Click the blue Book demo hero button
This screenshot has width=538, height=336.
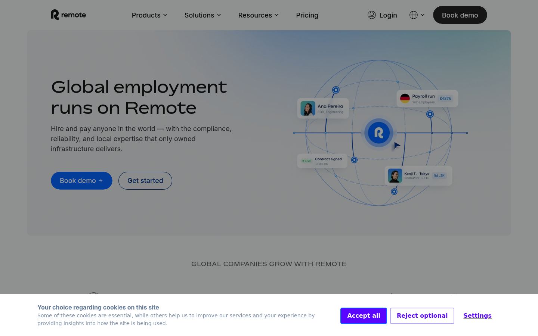tap(81, 181)
